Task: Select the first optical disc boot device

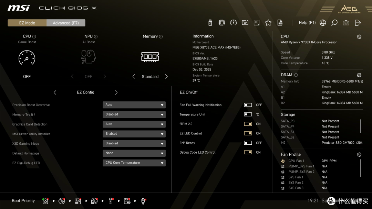Action: pyautogui.click(x=62, y=201)
